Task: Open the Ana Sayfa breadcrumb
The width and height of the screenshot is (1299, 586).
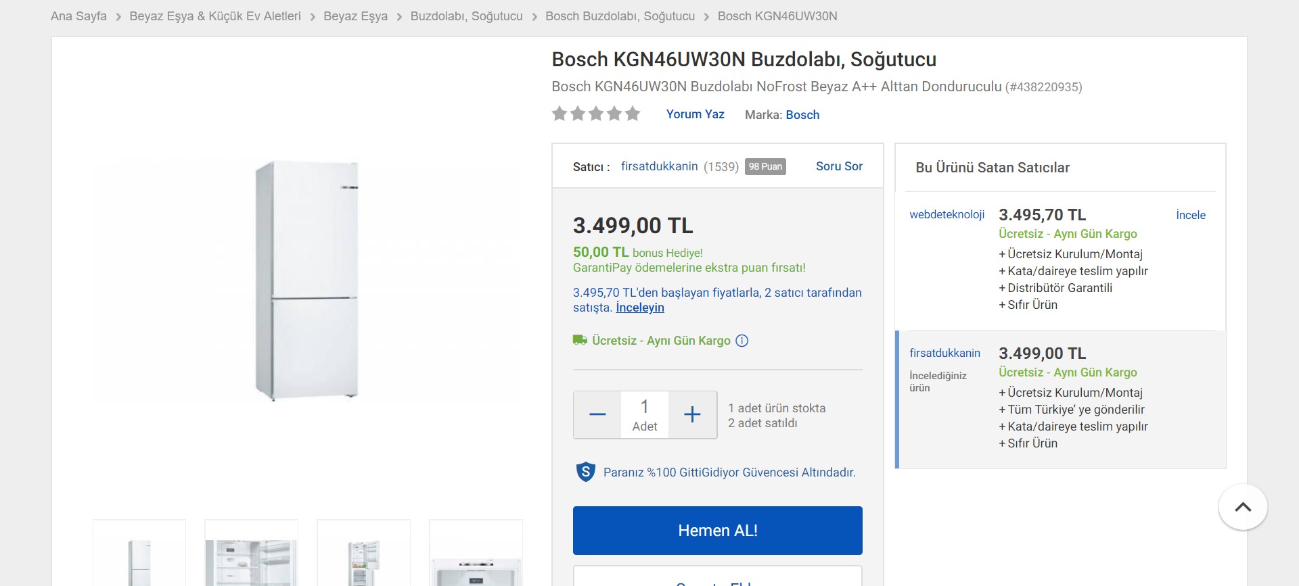Action: coord(78,16)
